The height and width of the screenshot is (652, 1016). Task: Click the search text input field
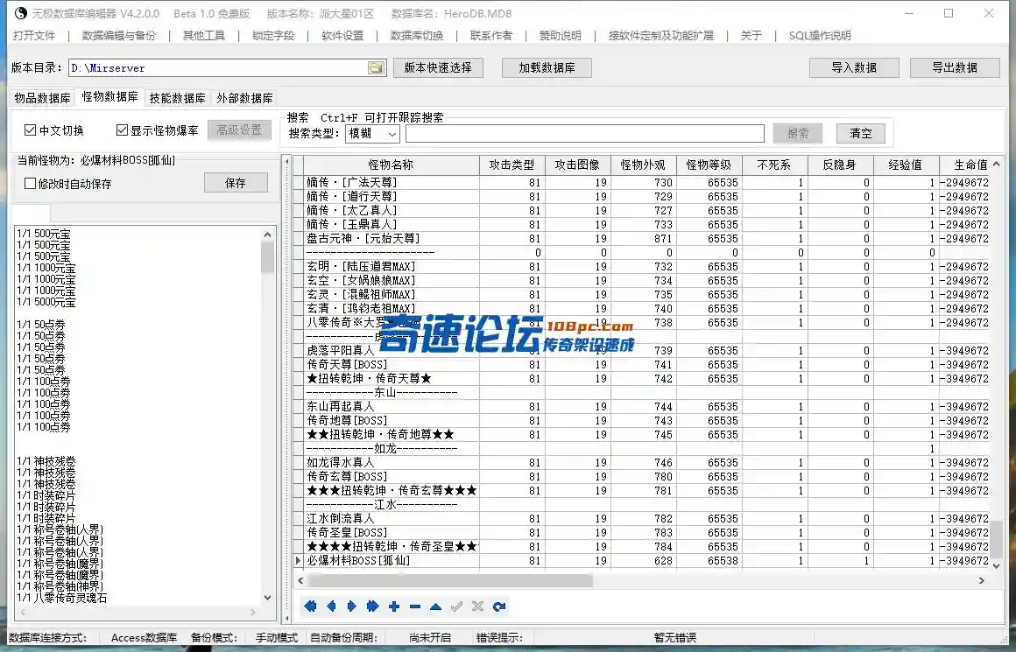click(x=584, y=133)
